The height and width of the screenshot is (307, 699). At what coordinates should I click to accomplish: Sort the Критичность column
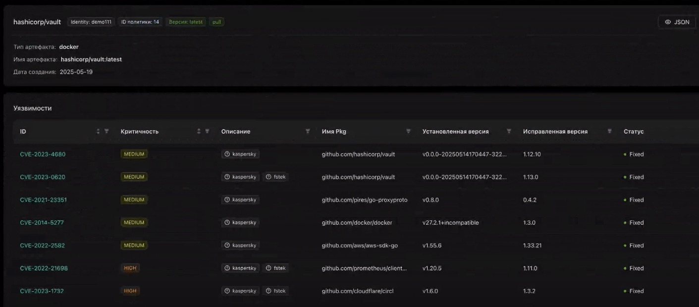pyautogui.click(x=199, y=131)
